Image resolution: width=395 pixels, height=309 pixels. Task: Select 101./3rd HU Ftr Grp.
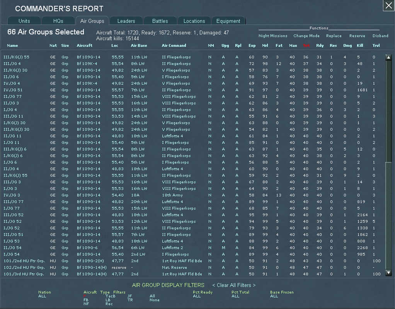pos(24,274)
